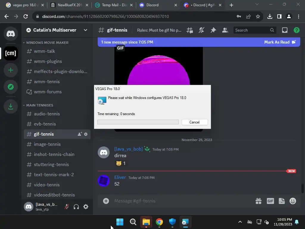Click the saved password key icon

point(239,16)
